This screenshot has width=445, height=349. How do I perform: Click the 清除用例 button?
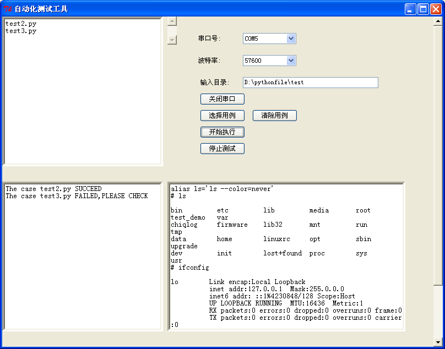(274, 116)
